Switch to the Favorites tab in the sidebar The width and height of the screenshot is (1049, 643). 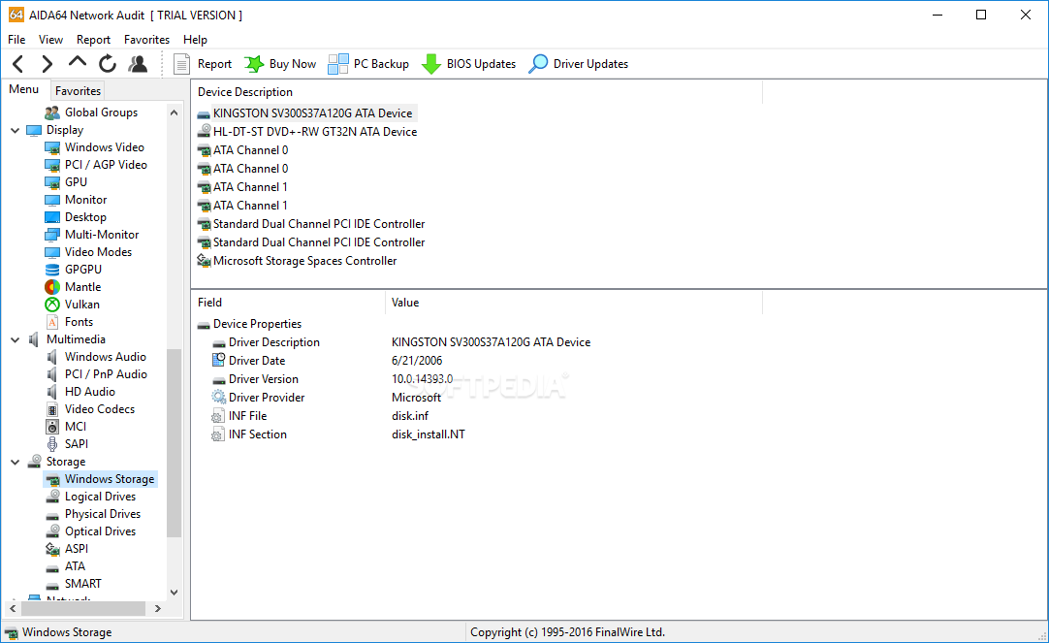tap(78, 90)
